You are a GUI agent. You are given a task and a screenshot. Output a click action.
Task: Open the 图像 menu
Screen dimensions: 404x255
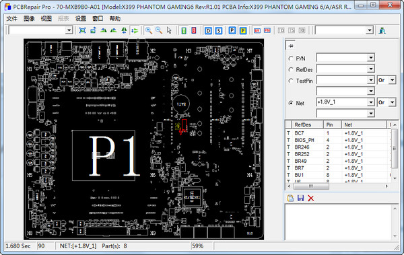(x=29, y=19)
